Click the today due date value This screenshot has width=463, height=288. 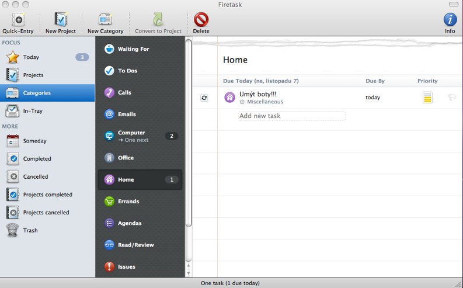click(373, 97)
